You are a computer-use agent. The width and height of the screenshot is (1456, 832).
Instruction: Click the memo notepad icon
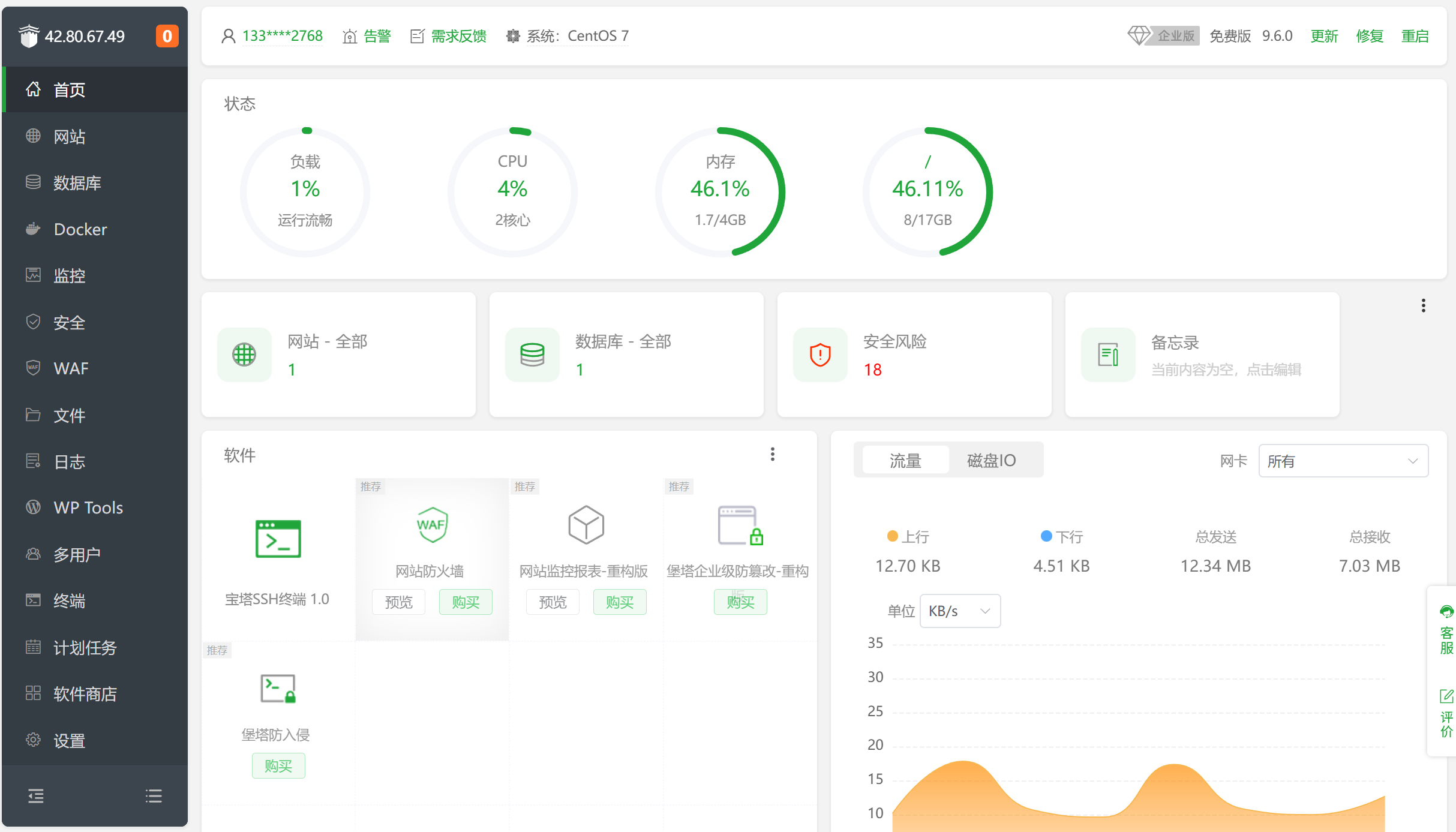pyautogui.click(x=1107, y=355)
